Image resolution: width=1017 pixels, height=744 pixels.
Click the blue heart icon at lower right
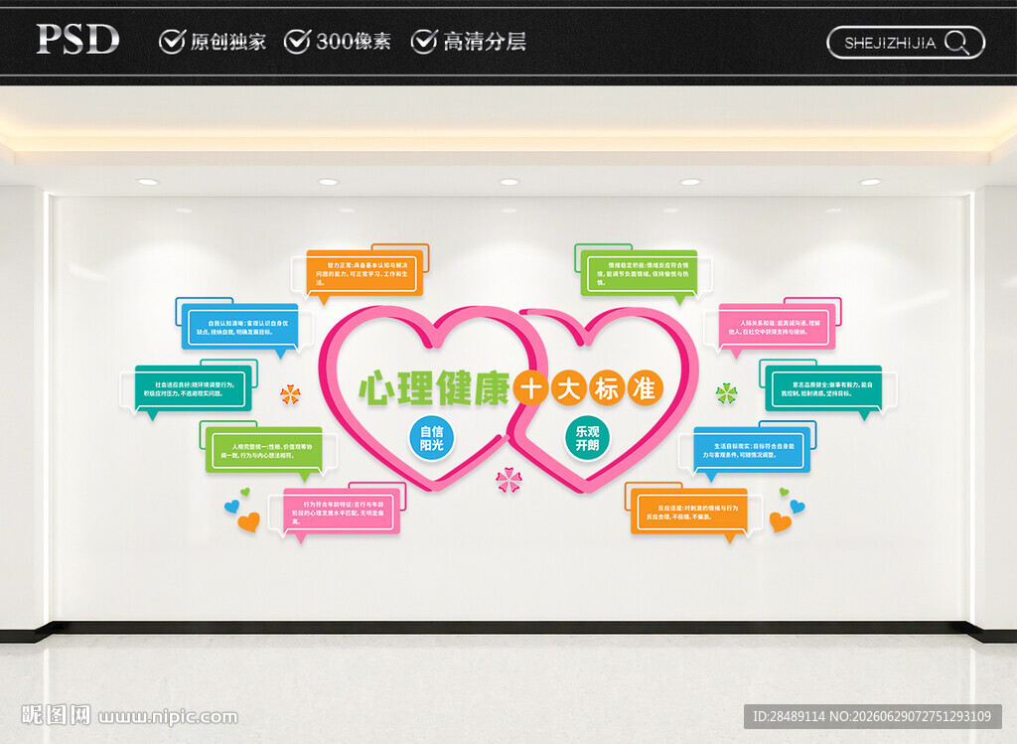798,506
